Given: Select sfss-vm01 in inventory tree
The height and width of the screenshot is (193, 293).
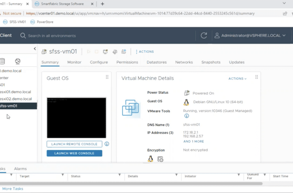Looking at the screenshot, I should (18, 106).
